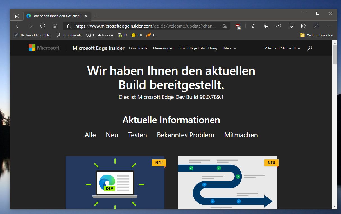The height and width of the screenshot is (214, 341).
Task: View site info via the lock icon
Action: (69, 26)
